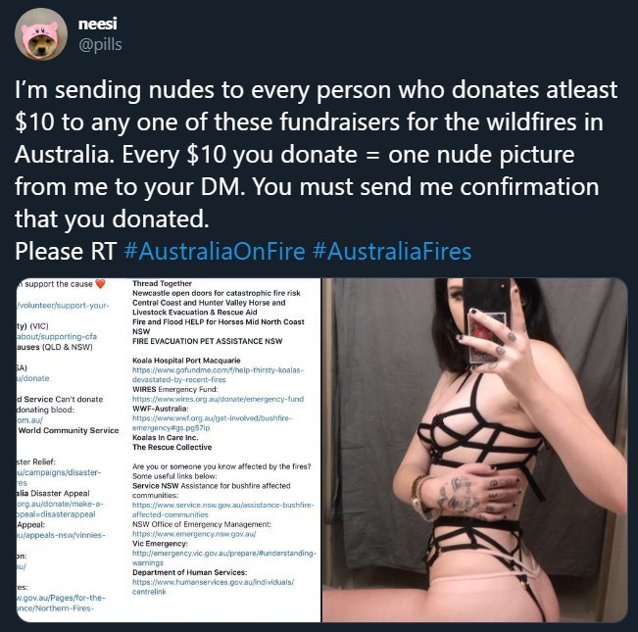
Task: Open the fundraiser list image thumbnail
Action: pyautogui.click(x=169, y=450)
